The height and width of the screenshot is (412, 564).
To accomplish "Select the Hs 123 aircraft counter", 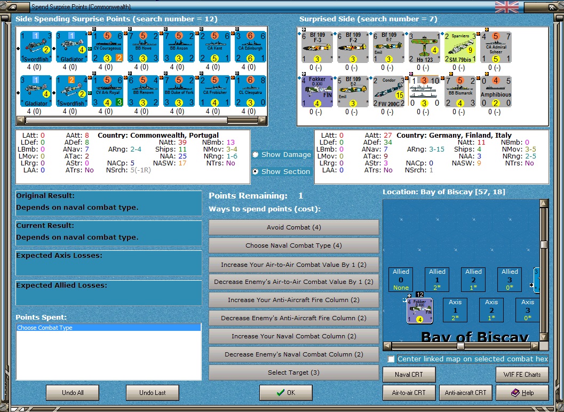I will (424, 47).
